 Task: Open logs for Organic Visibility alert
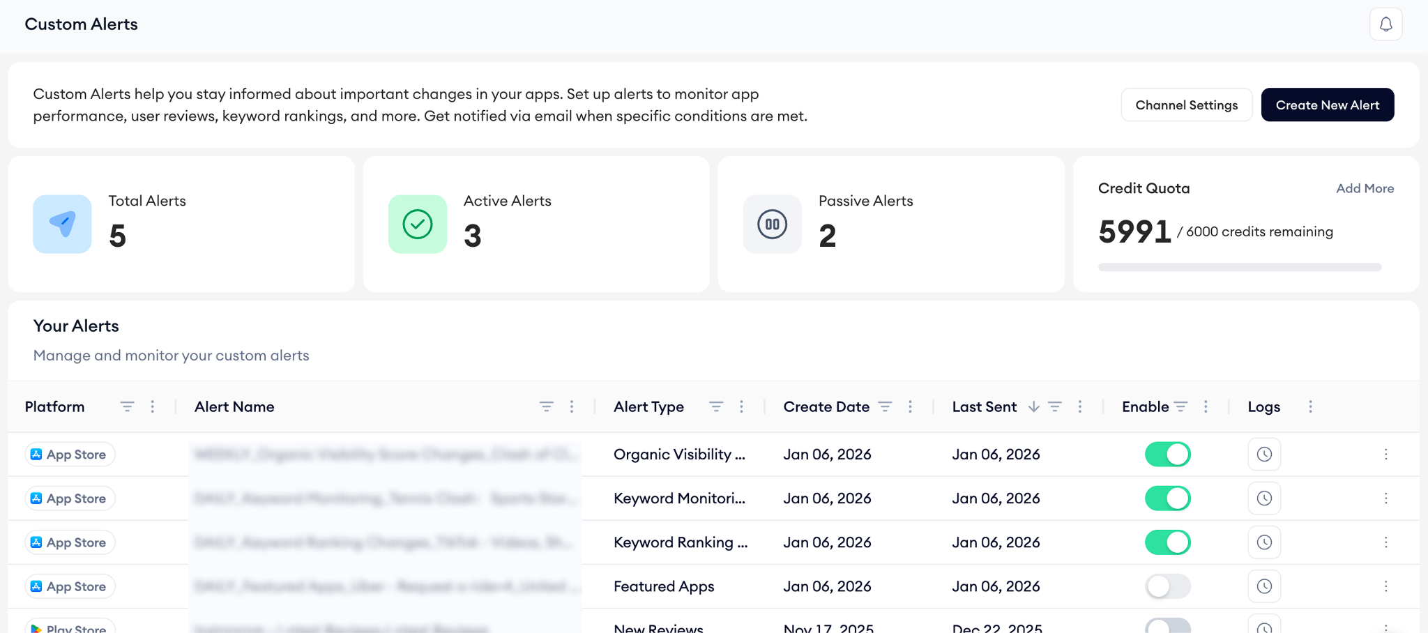click(1263, 455)
